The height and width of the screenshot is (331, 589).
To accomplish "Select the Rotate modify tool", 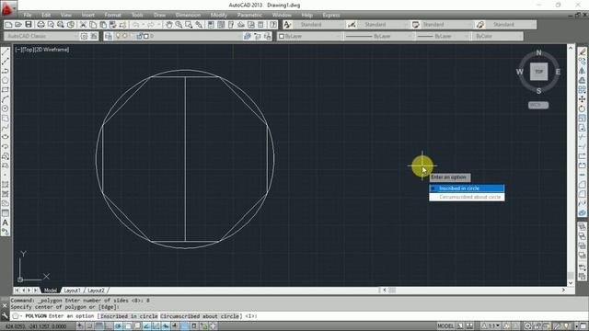I will [x=582, y=108].
